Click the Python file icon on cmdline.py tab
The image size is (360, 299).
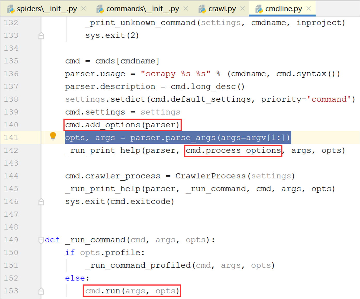tap(259, 9)
